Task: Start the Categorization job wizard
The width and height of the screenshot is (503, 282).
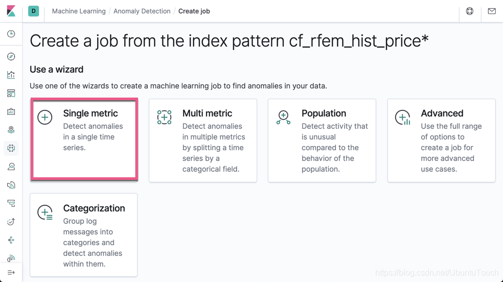Action: pyautogui.click(x=84, y=235)
